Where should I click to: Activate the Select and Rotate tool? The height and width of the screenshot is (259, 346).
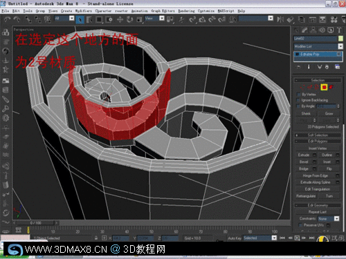pos(129,19)
